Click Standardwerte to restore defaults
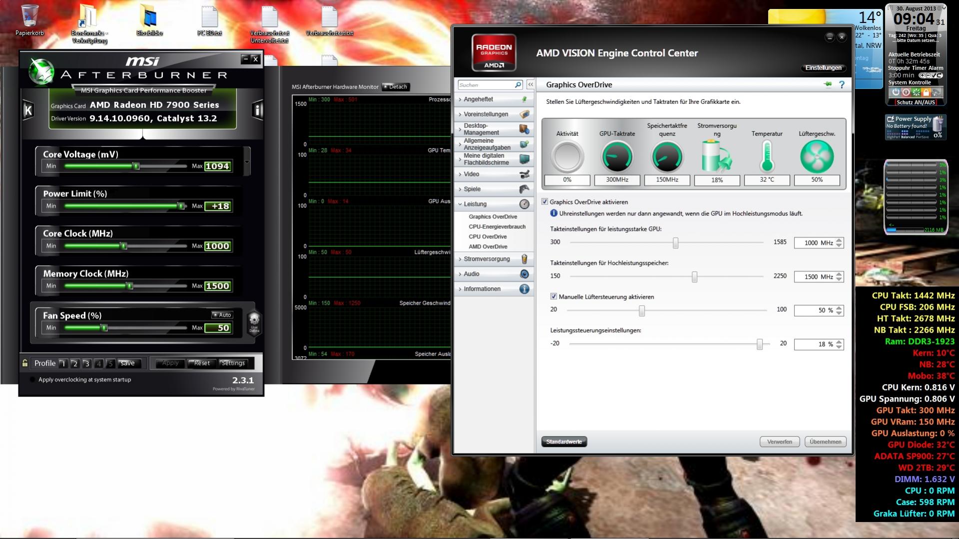Viewport: 959px width, 539px height. tap(564, 442)
